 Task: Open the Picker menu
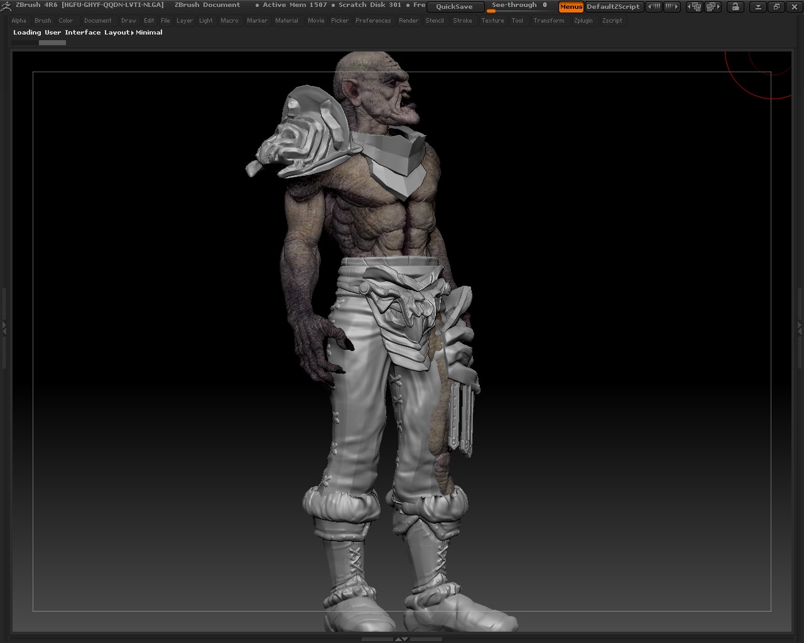pyautogui.click(x=340, y=21)
